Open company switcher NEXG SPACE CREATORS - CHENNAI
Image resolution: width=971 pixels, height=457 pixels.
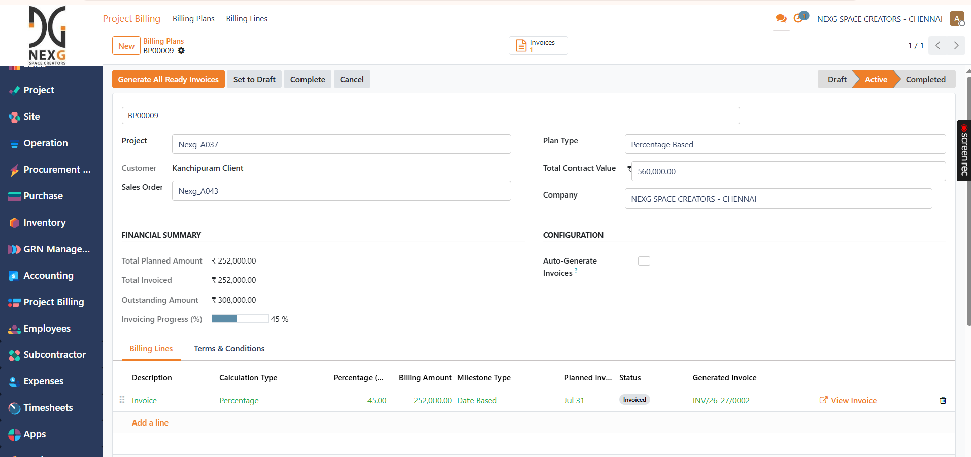tap(880, 19)
